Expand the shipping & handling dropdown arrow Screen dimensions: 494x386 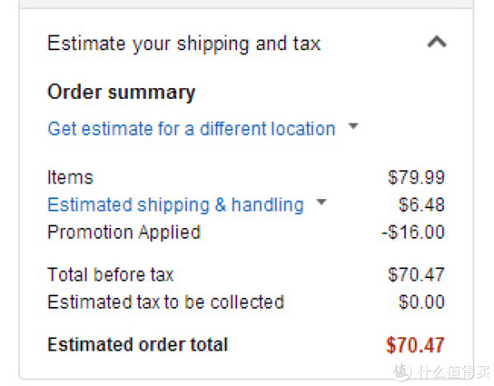321,202
